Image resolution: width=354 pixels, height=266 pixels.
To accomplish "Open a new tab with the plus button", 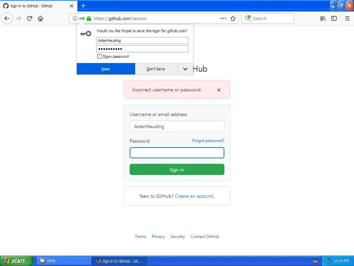I will (x=83, y=6).
